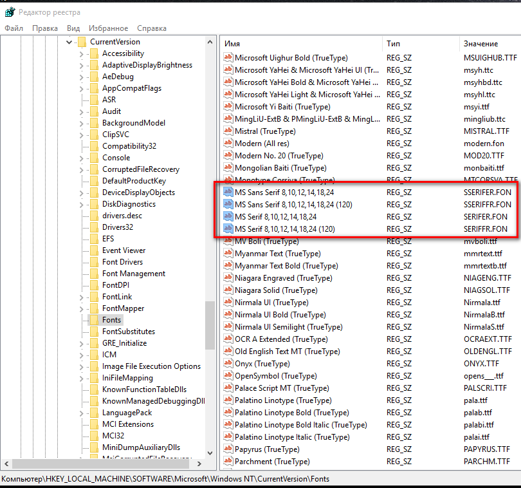Click the icon next to MS Sans Serif 8,10,12,14,18,24
The width and height of the screenshot is (521, 488).
point(227,192)
